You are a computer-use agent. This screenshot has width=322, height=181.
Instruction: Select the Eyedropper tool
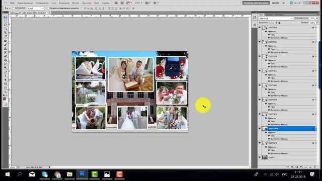coord(6,36)
